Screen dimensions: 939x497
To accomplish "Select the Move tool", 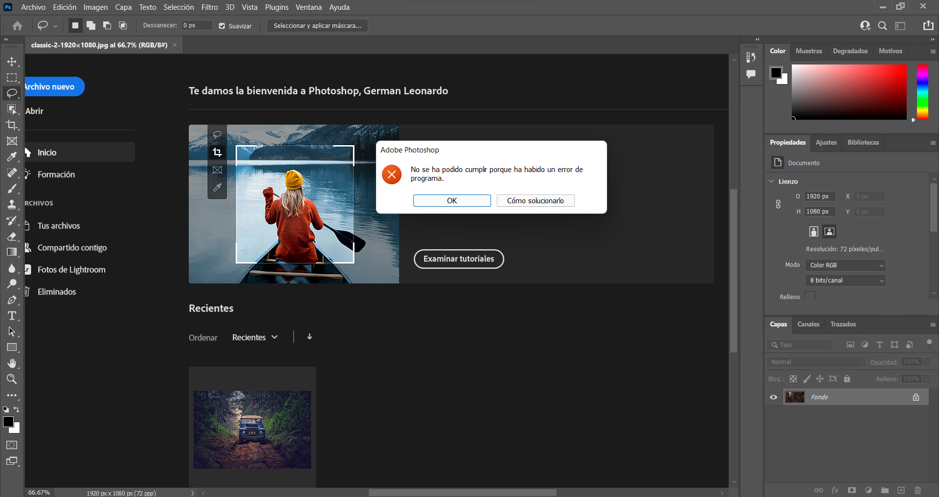I will pyautogui.click(x=12, y=61).
